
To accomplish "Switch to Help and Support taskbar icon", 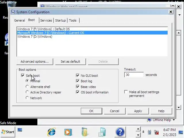I will pyautogui.click(x=120, y=132).
